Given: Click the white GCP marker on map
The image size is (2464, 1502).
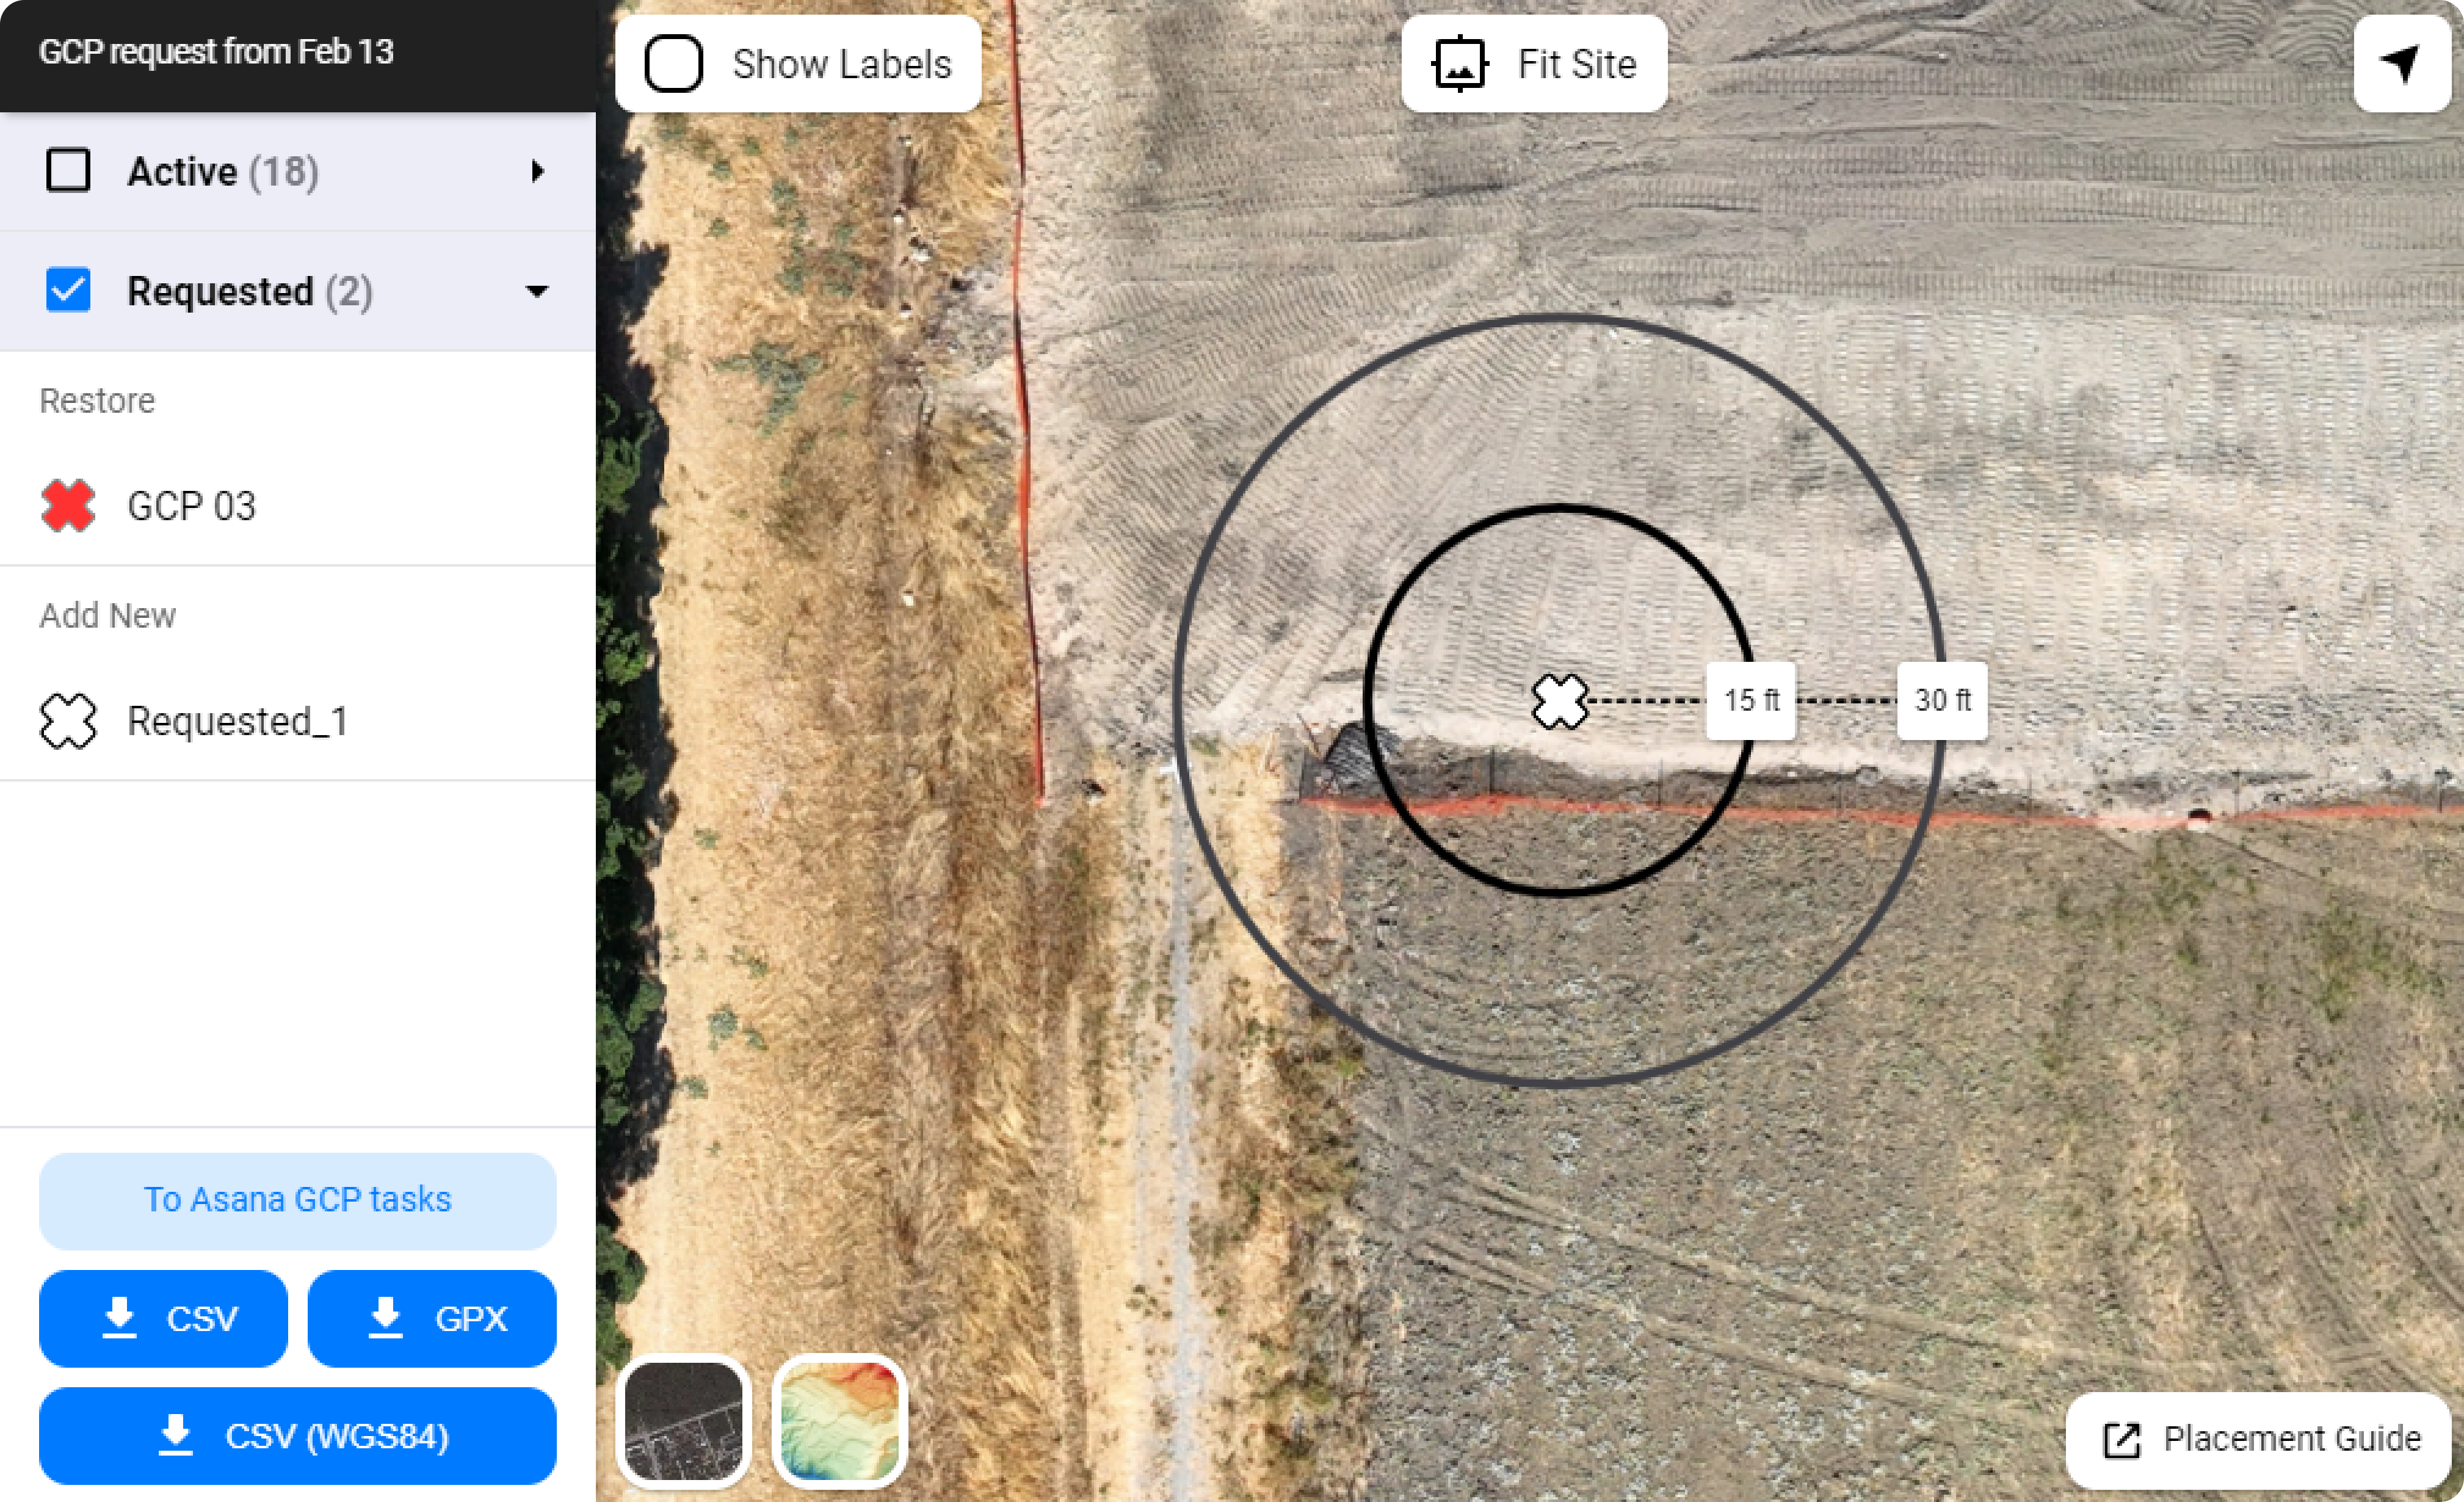Looking at the screenshot, I should pyautogui.click(x=1559, y=701).
